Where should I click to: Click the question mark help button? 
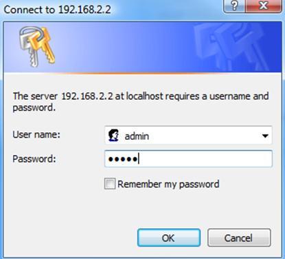[x=234, y=6]
